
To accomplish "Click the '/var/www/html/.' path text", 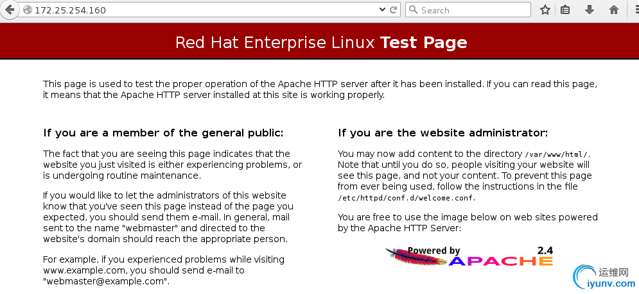I will 557,154.
